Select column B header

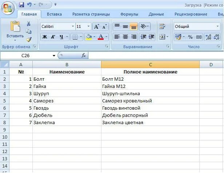click(x=67, y=65)
